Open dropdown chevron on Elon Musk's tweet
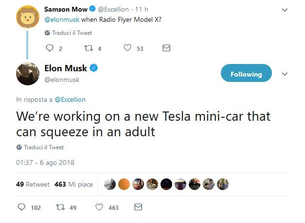Image resolution: width=305 pixels, height=223 pixels. 285,74
